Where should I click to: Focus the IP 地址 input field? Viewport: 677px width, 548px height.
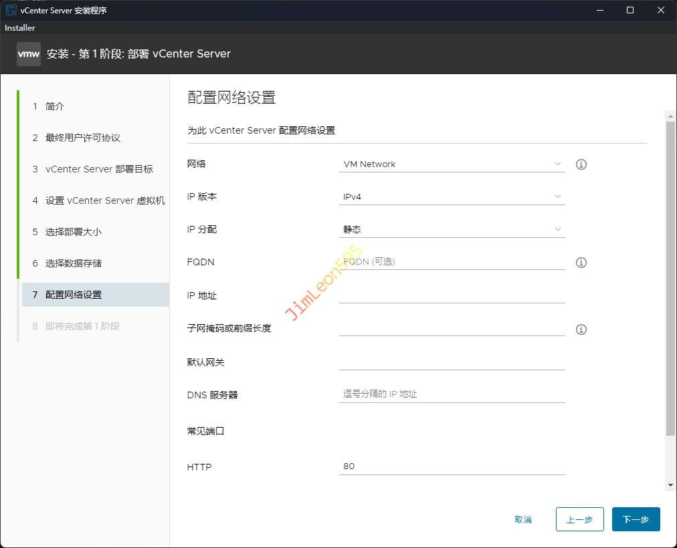pos(452,295)
